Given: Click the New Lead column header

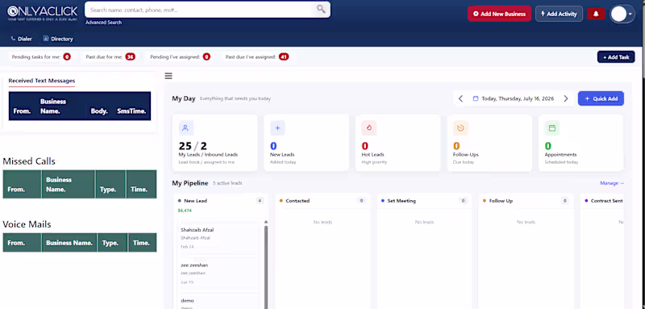Looking at the screenshot, I should pos(220,201).
